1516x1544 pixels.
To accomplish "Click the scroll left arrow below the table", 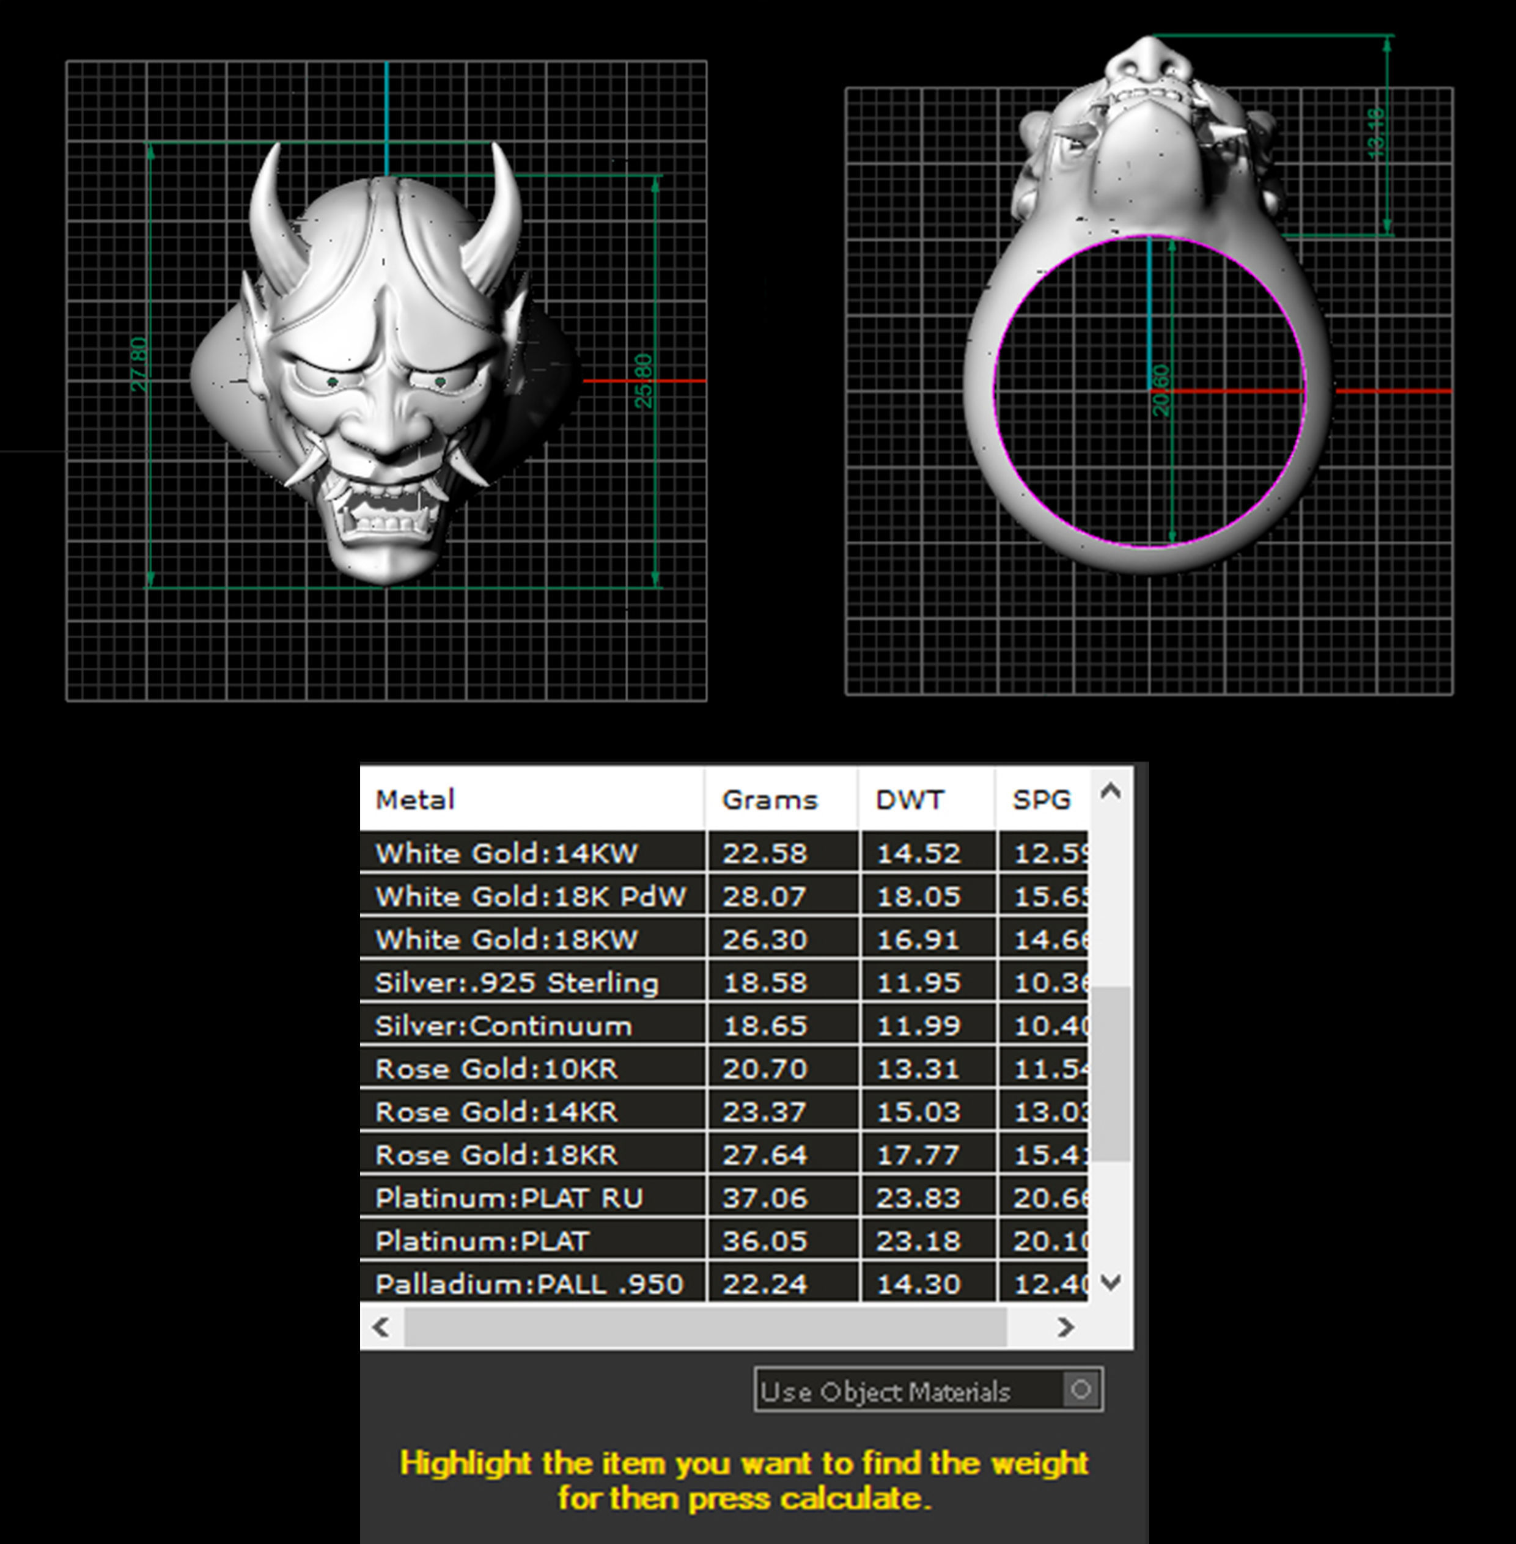I will pyautogui.click(x=381, y=1326).
